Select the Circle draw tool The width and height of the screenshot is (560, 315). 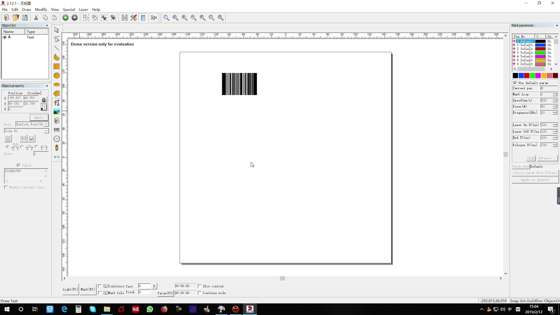[x=56, y=75]
